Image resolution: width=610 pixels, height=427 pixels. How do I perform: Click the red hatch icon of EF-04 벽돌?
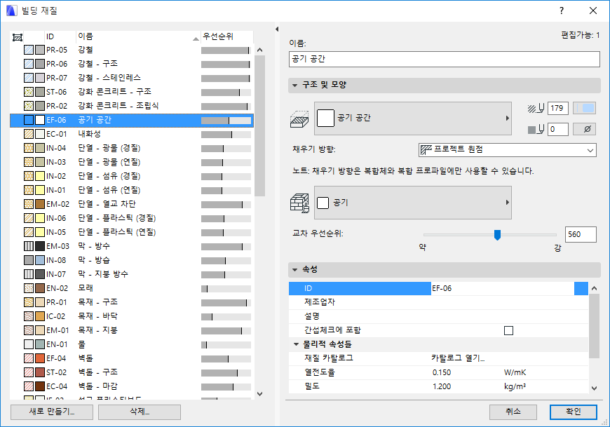click(29, 358)
